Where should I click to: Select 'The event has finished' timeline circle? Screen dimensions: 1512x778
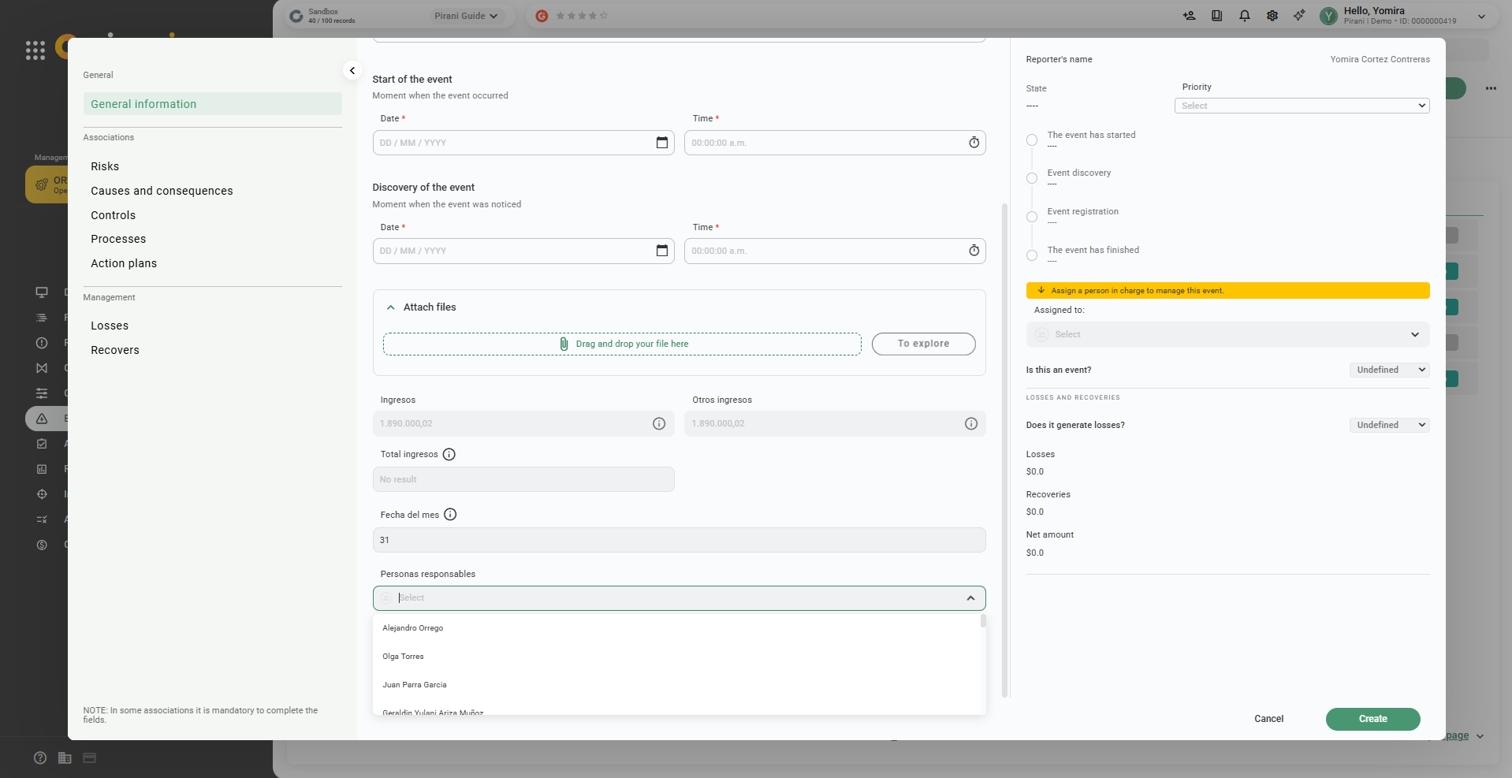point(1032,255)
